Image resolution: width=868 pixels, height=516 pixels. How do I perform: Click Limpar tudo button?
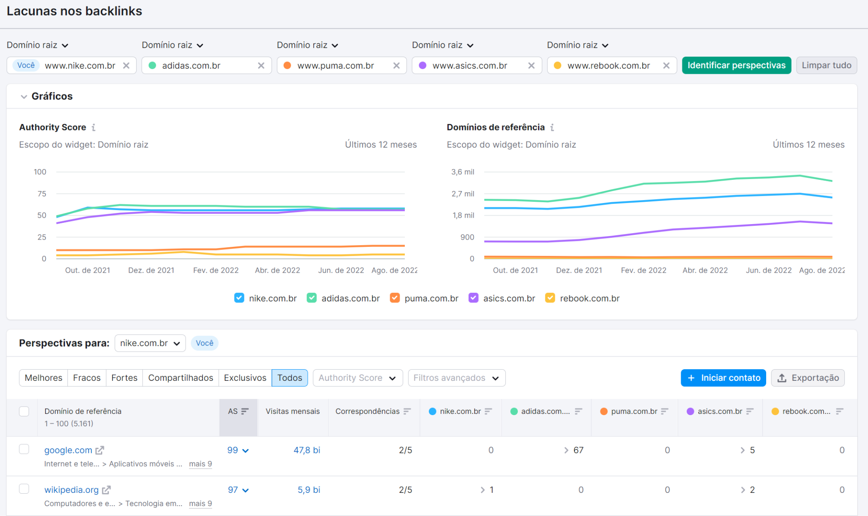(x=826, y=65)
